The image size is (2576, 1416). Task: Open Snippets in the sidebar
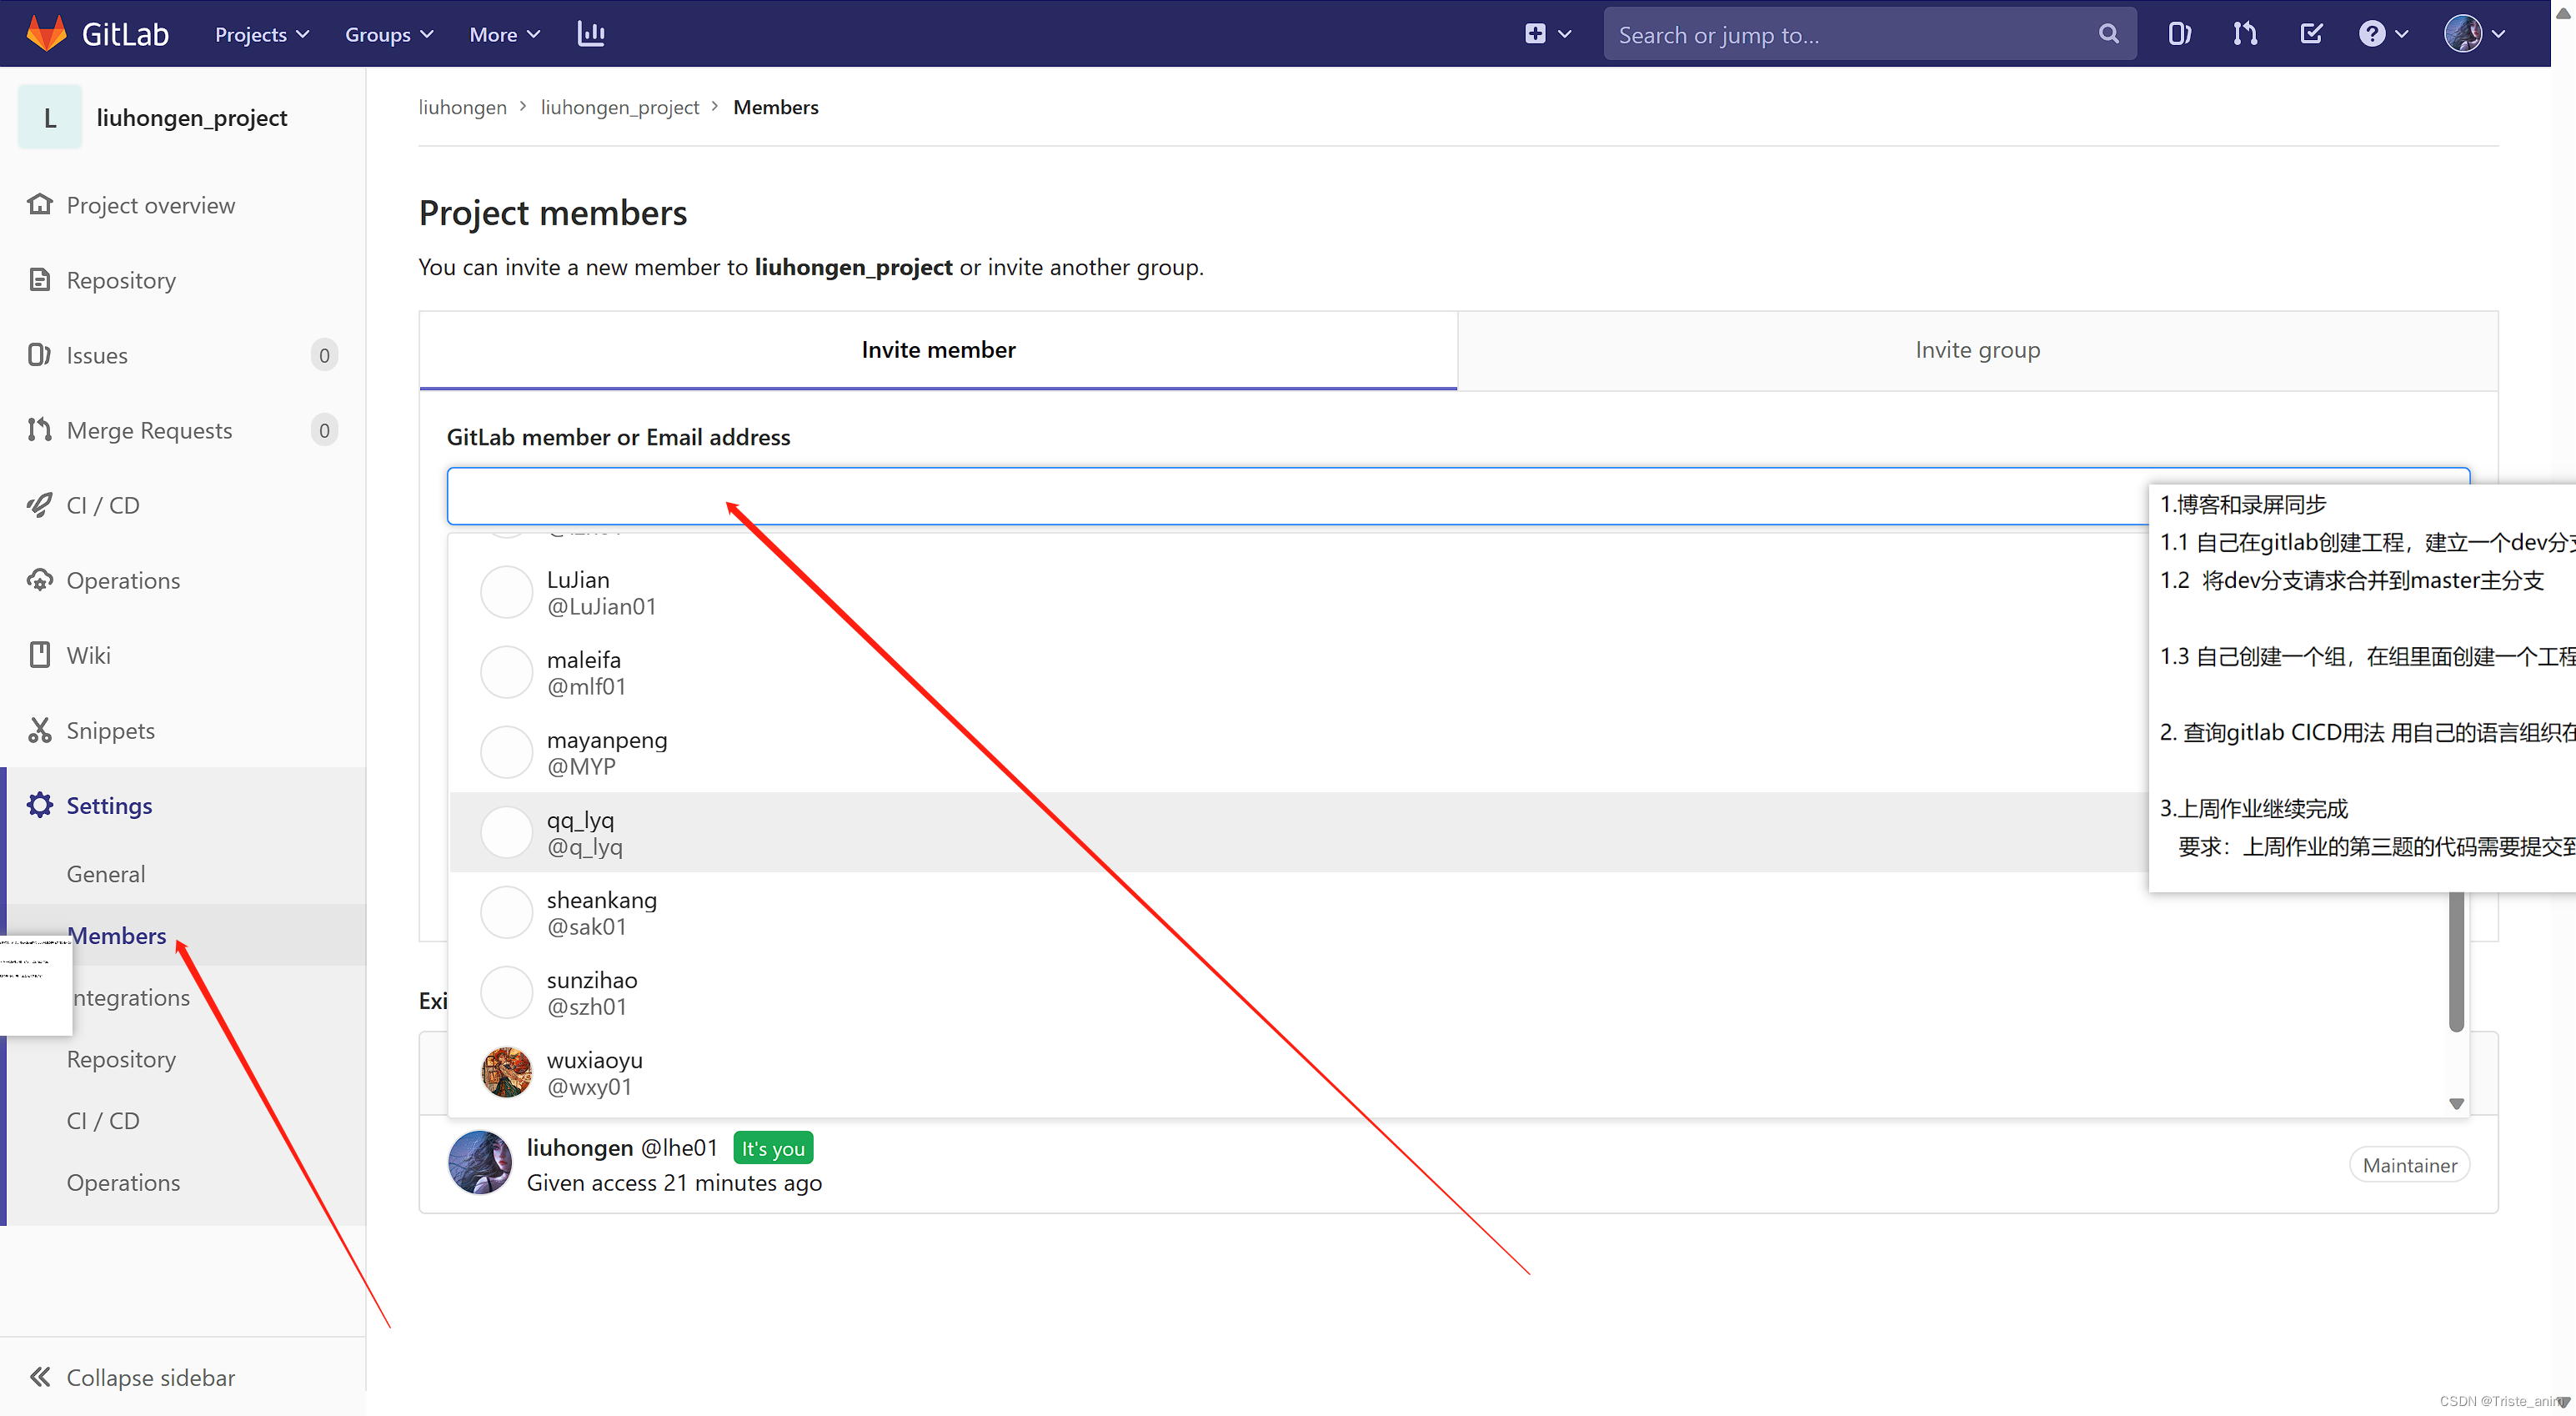[110, 730]
